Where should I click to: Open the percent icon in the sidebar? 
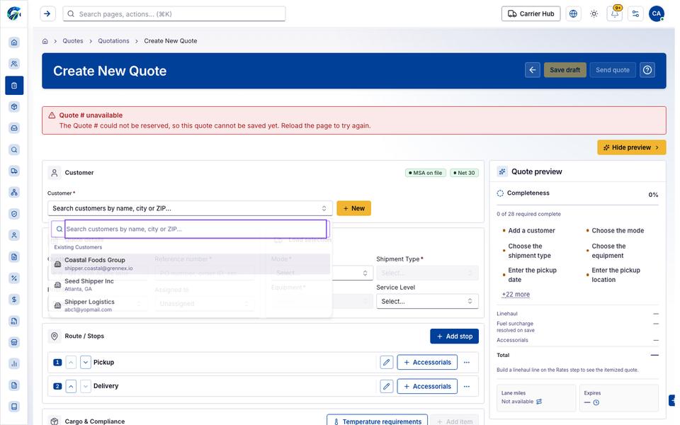click(x=14, y=278)
